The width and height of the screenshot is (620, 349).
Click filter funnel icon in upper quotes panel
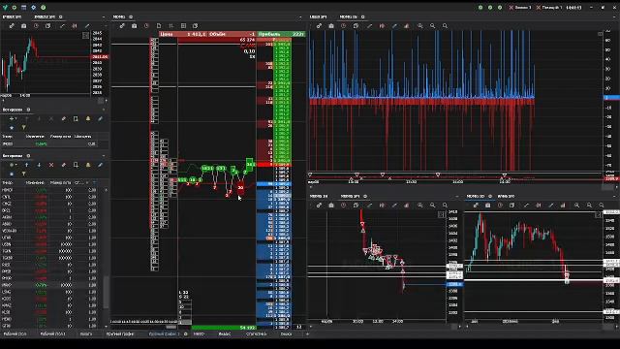[x=23, y=127]
